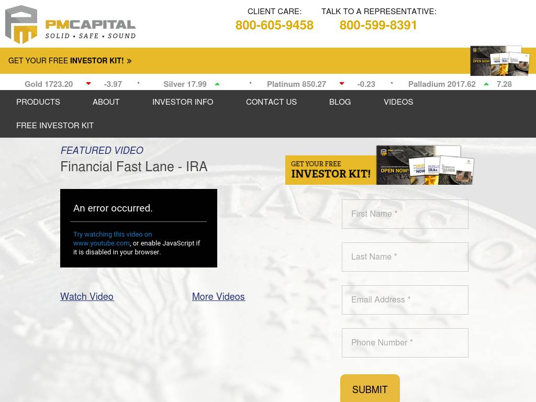Call representative number 800-599-8391
The width and height of the screenshot is (536, 402).
pyautogui.click(x=378, y=25)
